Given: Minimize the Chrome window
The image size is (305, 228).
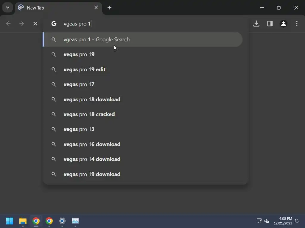Looking at the screenshot, I should pos(262,8).
